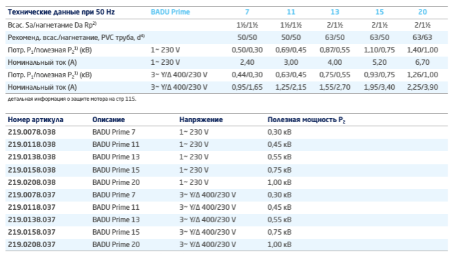
Task: Click the motor protection footnote text
Action: tap(72, 99)
